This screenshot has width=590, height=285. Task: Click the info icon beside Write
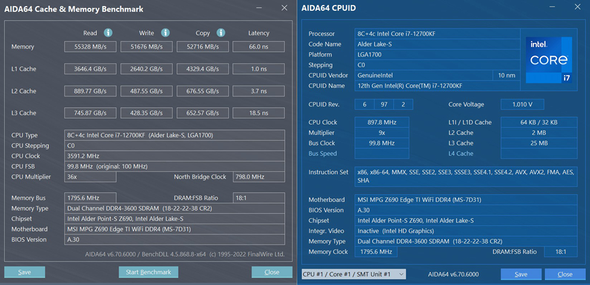click(x=165, y=33)
